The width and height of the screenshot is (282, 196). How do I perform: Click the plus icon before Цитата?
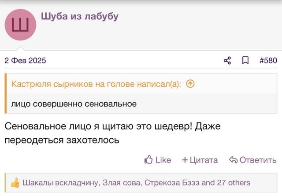click(x=185, y=160)
